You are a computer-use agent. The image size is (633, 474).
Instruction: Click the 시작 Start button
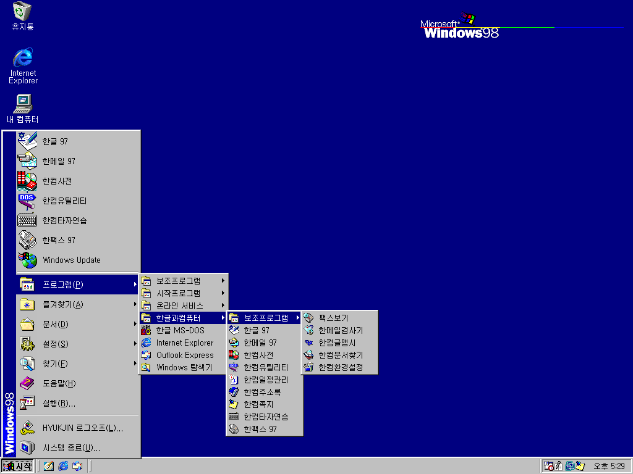(x=17, y=466)
